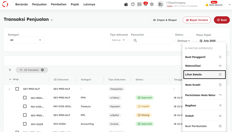Click the red company logo
232x132 pixels.
click(5, 4)
